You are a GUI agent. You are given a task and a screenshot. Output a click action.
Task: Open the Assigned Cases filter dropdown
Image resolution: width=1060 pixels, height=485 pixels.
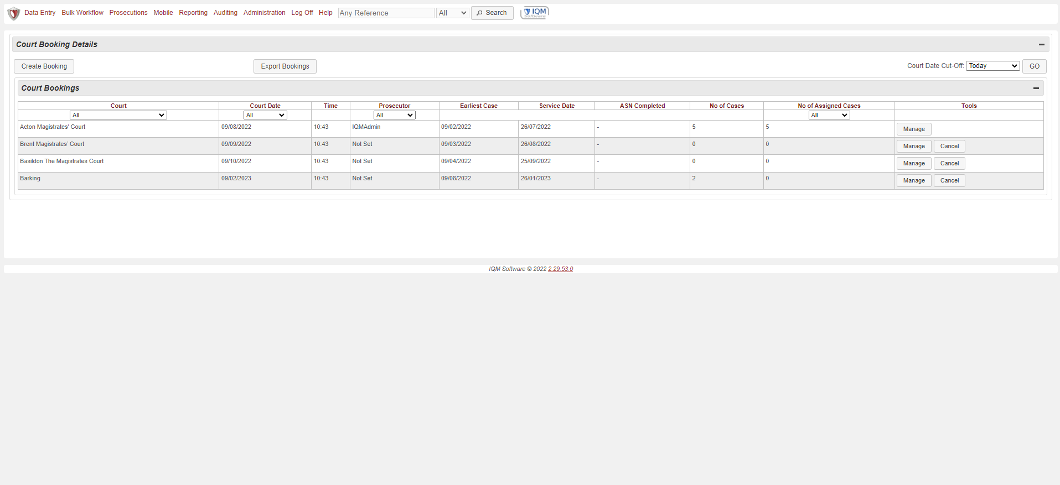click(x=829, y=115)
